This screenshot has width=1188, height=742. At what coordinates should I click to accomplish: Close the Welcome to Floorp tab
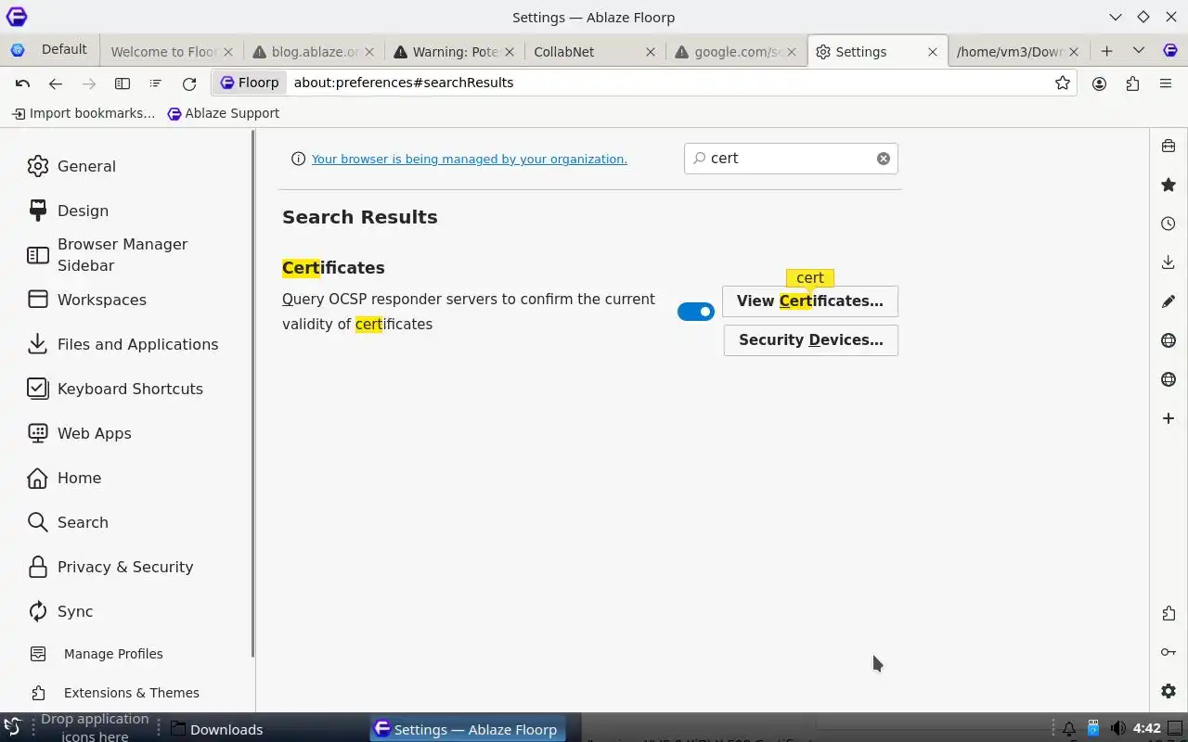coord(228,52)
